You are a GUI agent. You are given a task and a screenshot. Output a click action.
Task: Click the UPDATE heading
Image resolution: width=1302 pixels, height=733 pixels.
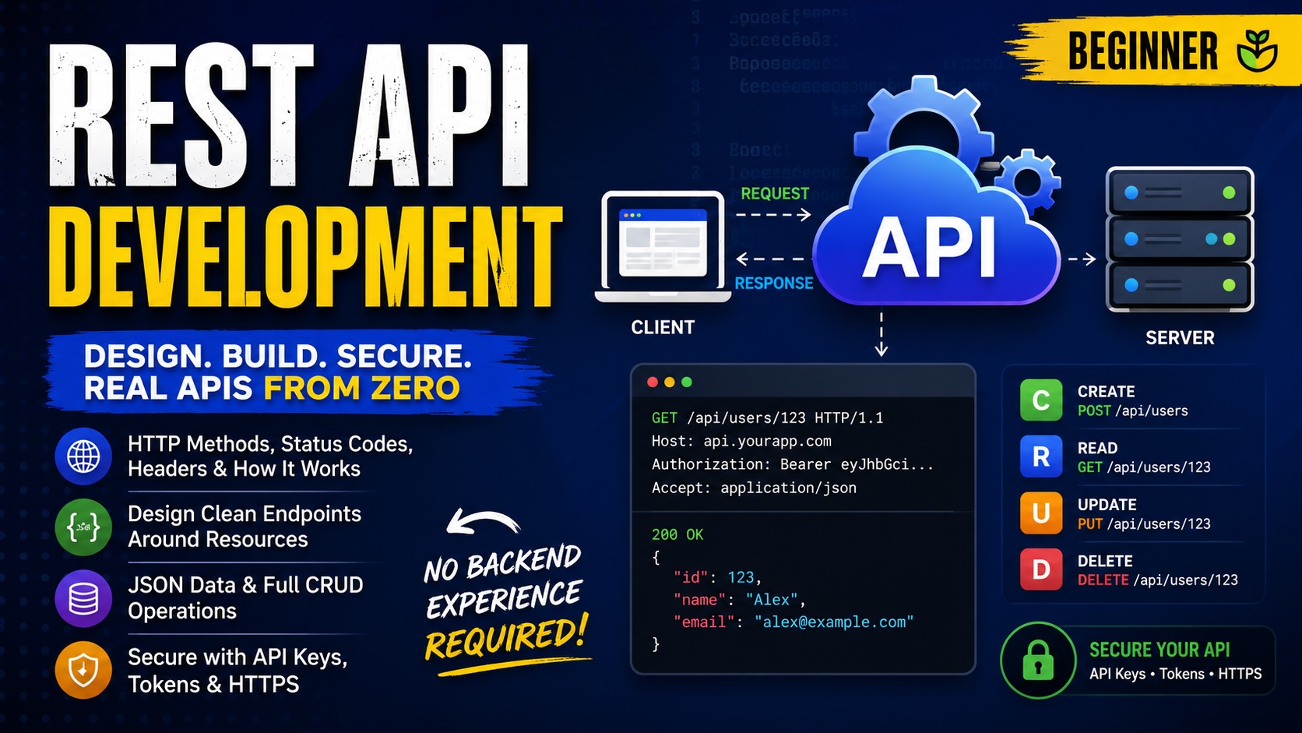point(1107,504)
